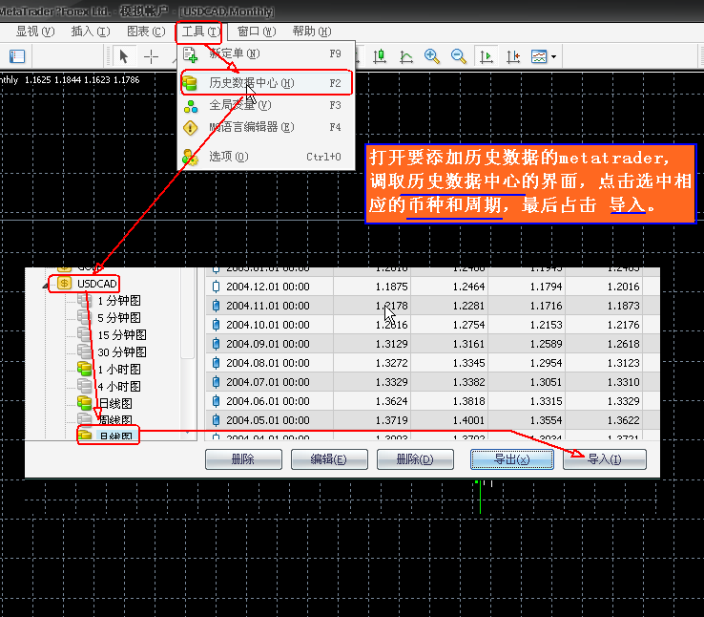This screenshot has height=617, width=704.
Task: Switch chart to line chart icon
Action: coord(405,56)
